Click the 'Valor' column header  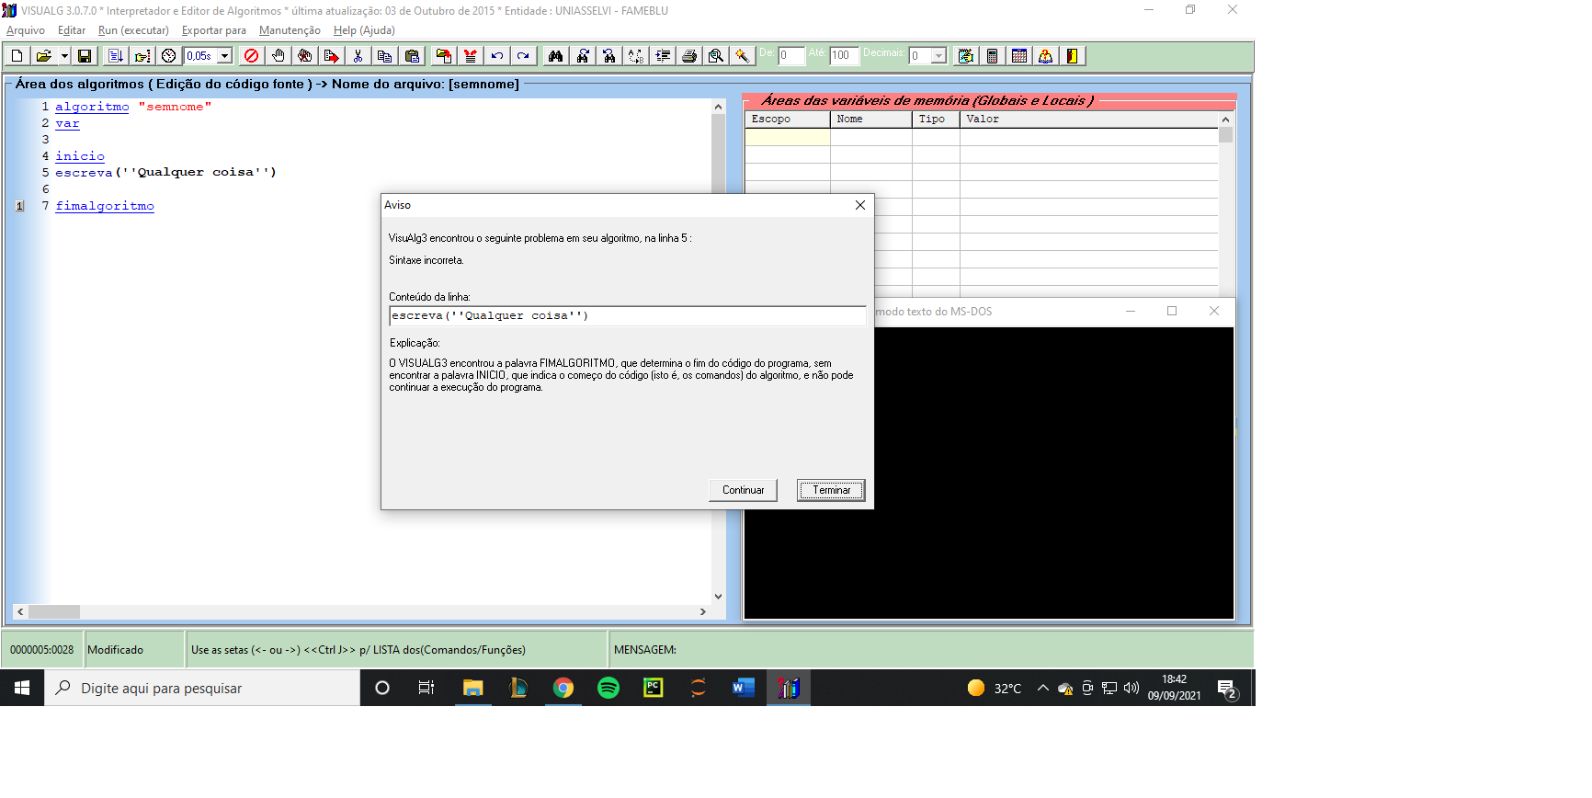click(x=1089, y=120)
